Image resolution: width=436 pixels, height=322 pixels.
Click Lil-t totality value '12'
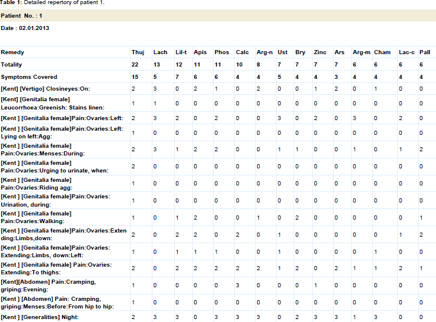click(x=179, y=65)
